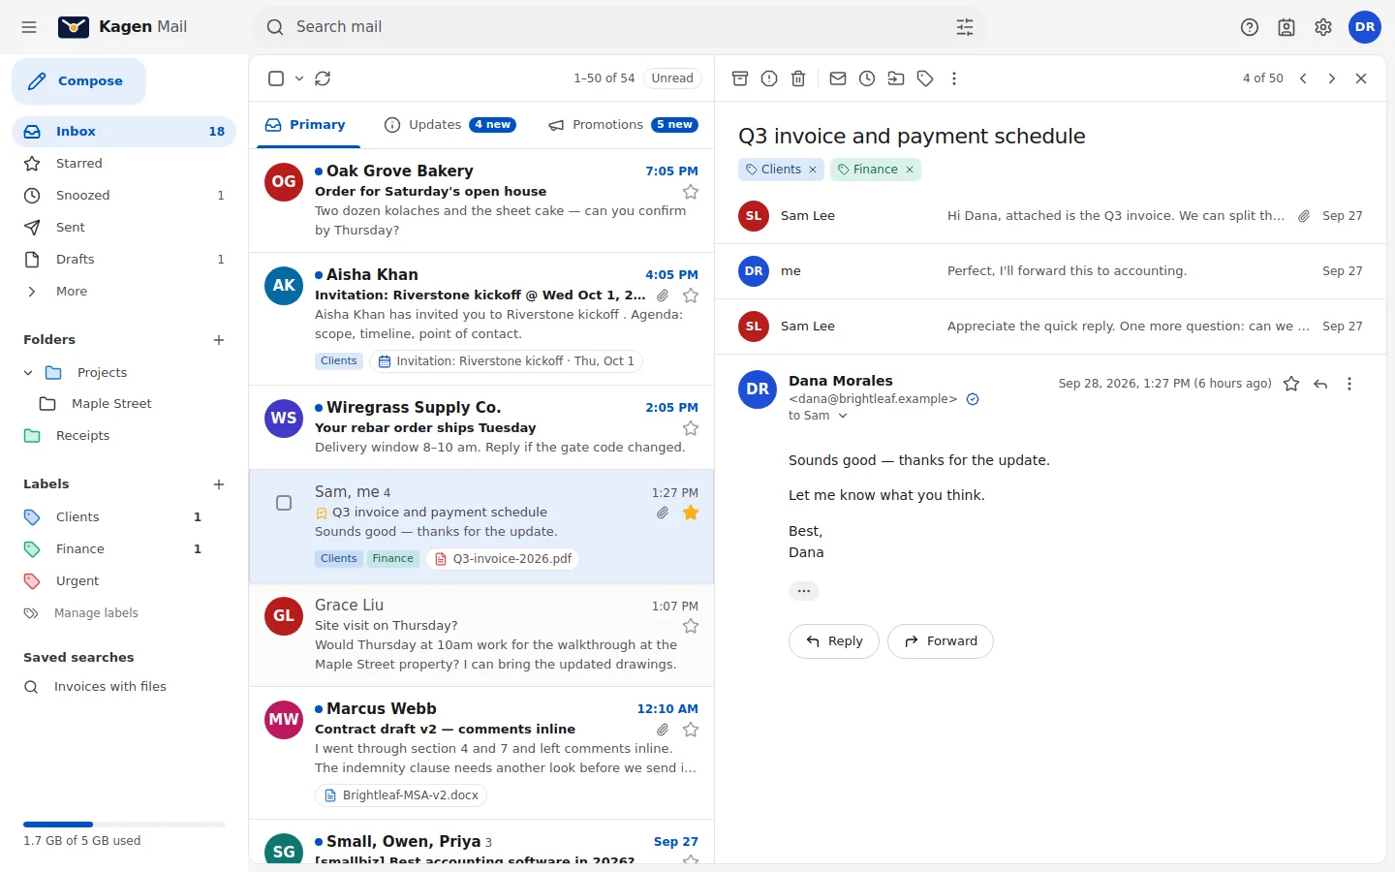Tick the select all messages checkbox
This screenshot has width=1395, height=872.
[276, 78]
